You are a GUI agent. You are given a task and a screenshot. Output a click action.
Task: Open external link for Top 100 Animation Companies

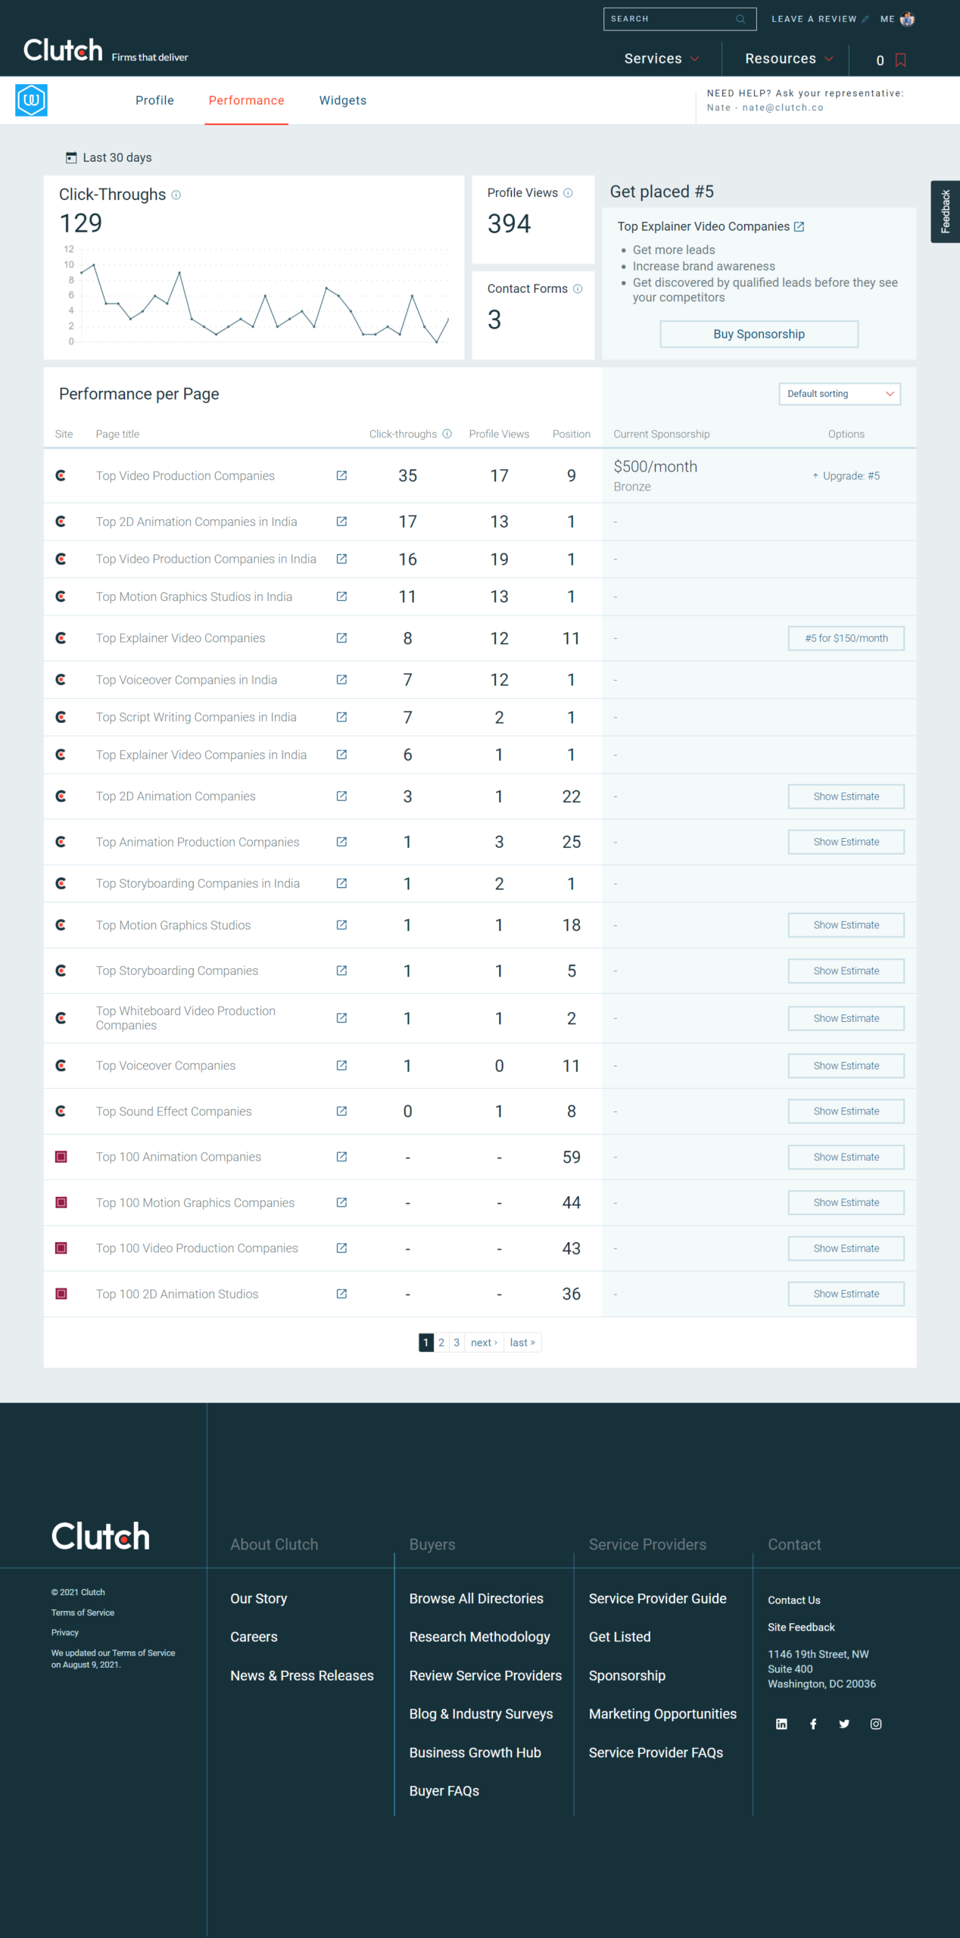coord(341,1157)
